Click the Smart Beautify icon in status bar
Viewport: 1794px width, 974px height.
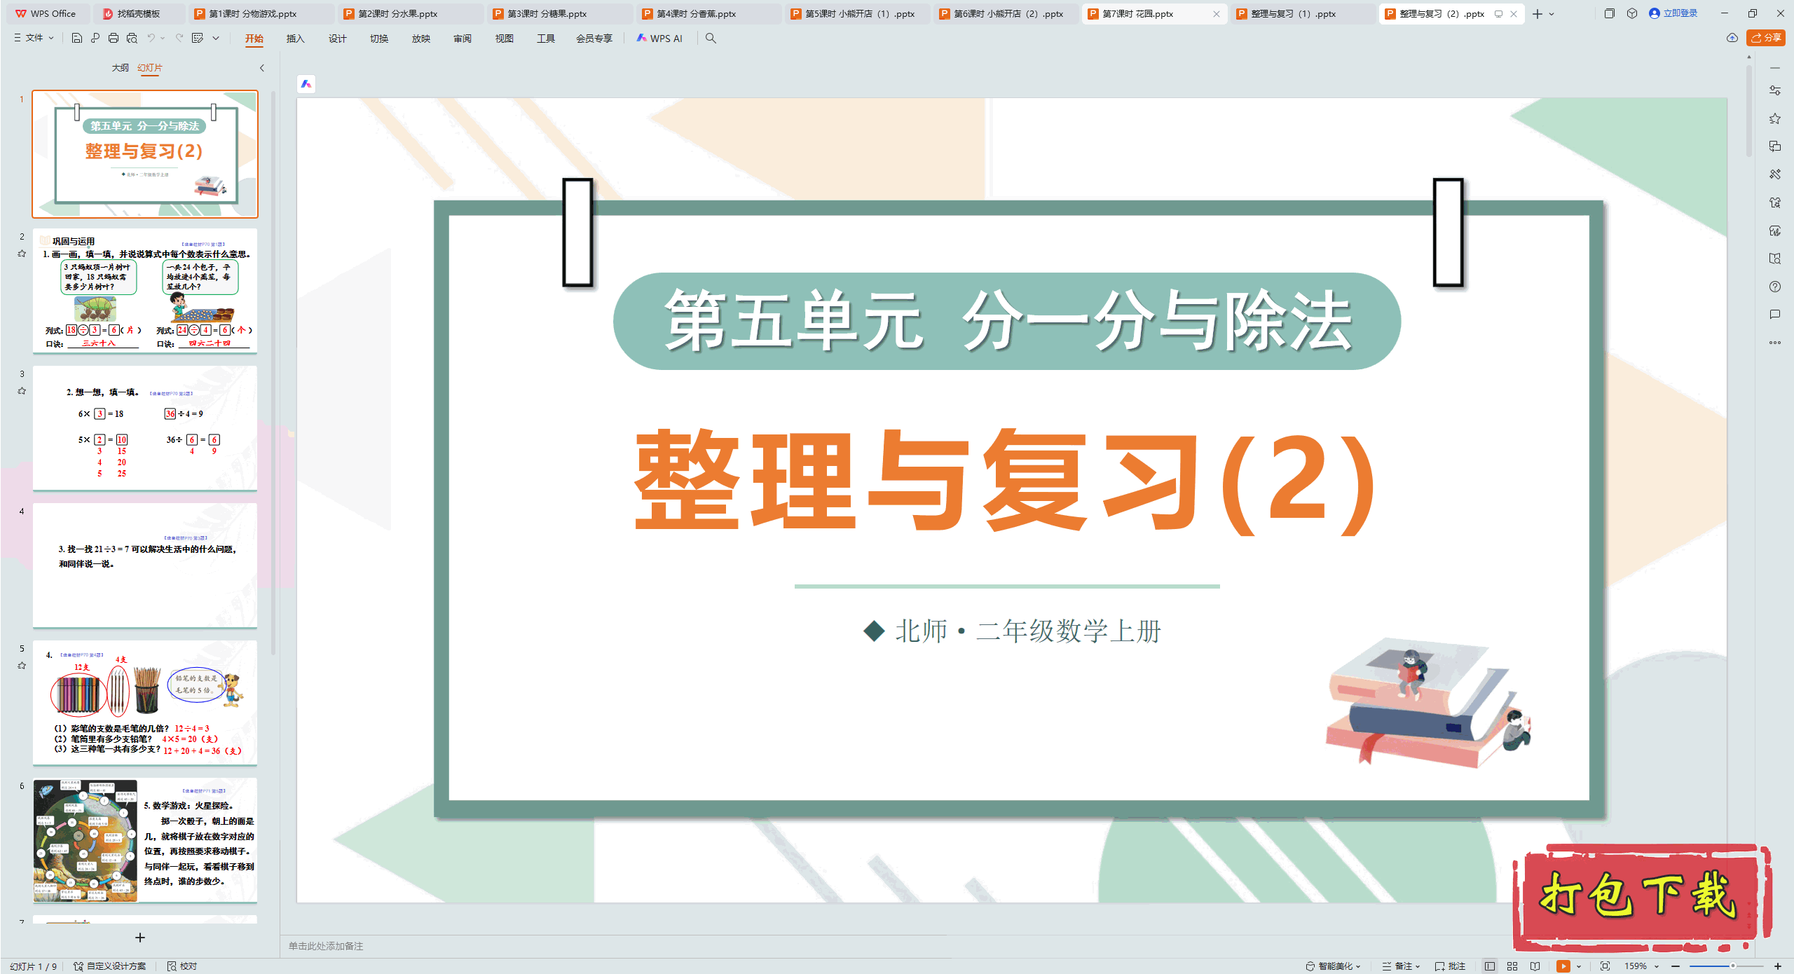click(1330, 966)
